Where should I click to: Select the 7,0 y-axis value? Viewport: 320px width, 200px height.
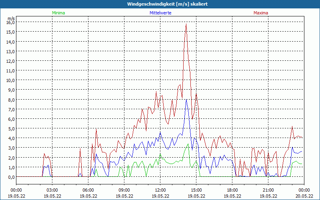(11, 110)
